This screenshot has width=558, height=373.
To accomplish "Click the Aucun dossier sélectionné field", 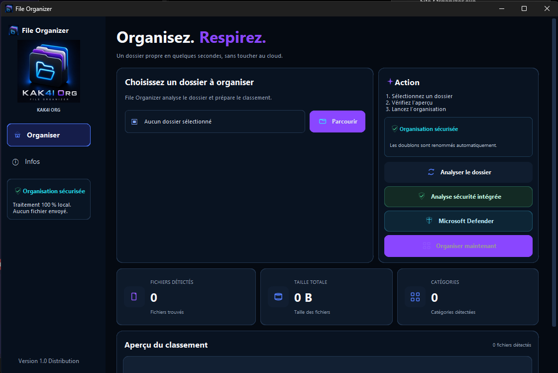I will (x=215, y=122).
